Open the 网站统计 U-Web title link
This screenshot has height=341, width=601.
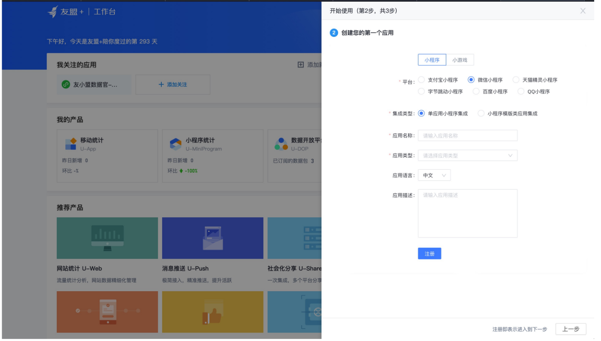coord(79,268)
